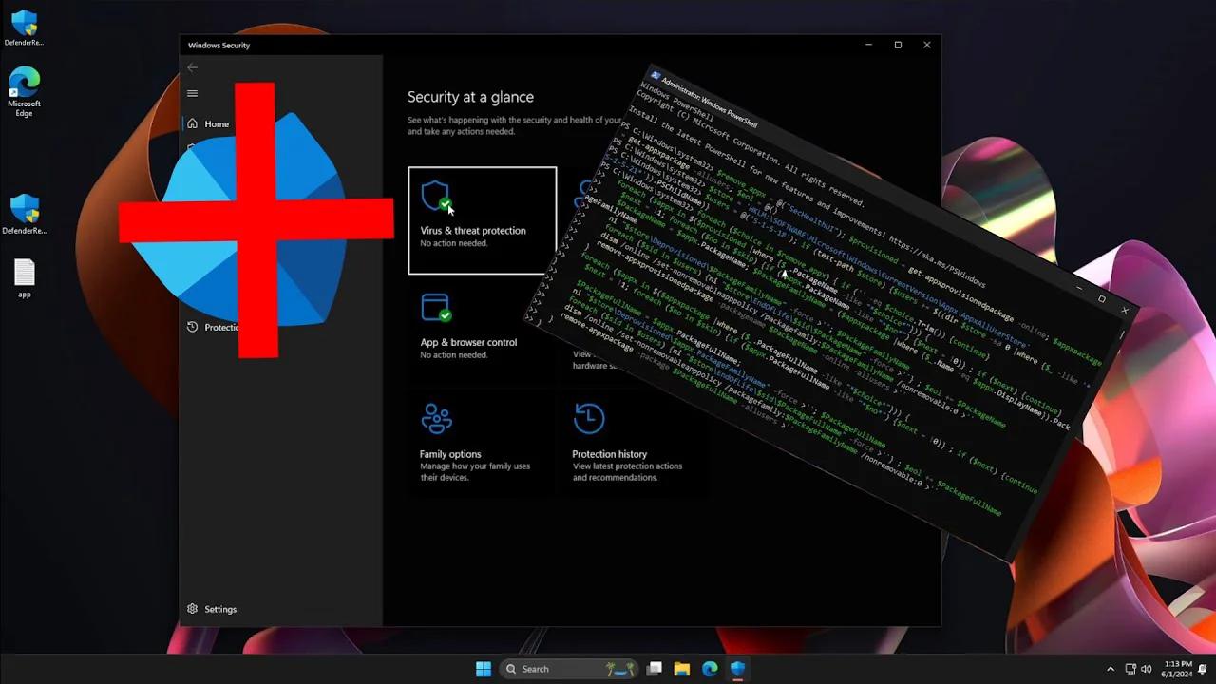Viewport: 1216px width, 684px height.
Task: Open the network icon in system tray
Action: (x=1130, y=669)
